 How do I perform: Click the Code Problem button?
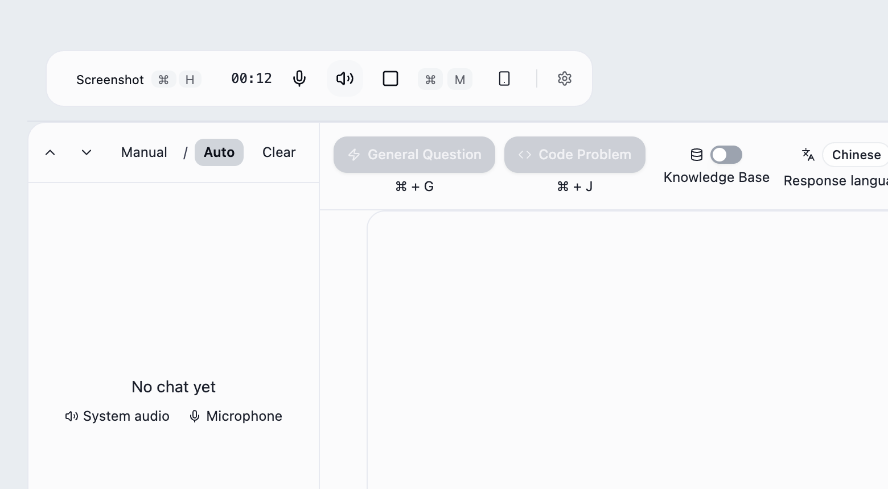(575, 155)
